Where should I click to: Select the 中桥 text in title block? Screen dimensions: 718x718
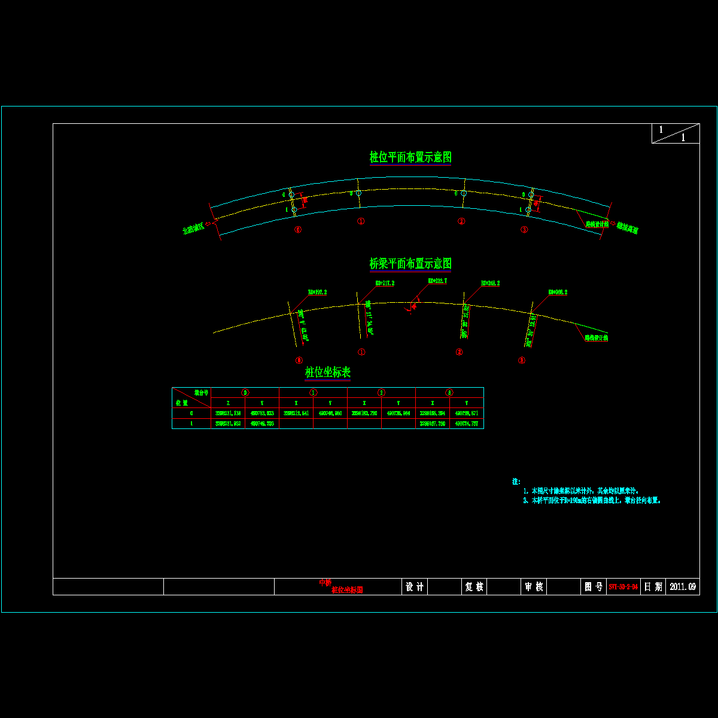tap(325, 582)
